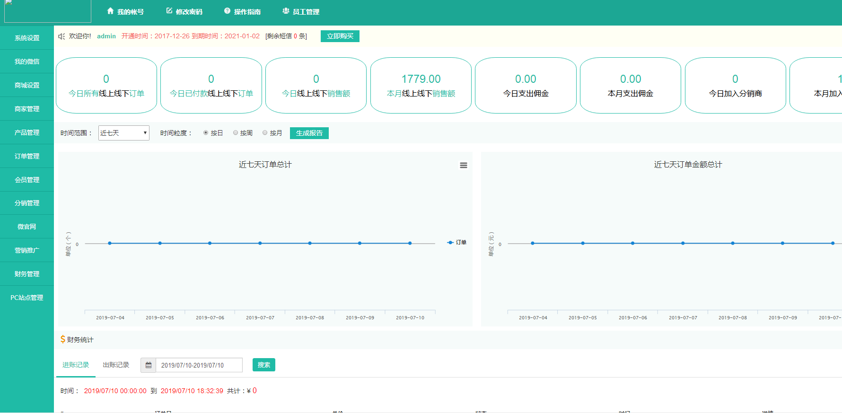Expand 系统设置 in the sidebar
The height and width of the screenshot is (413, 842).
click(x=27, y=38)
